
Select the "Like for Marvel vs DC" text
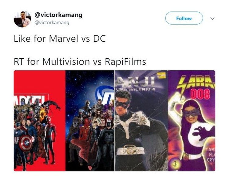click(x=60, y=39)
